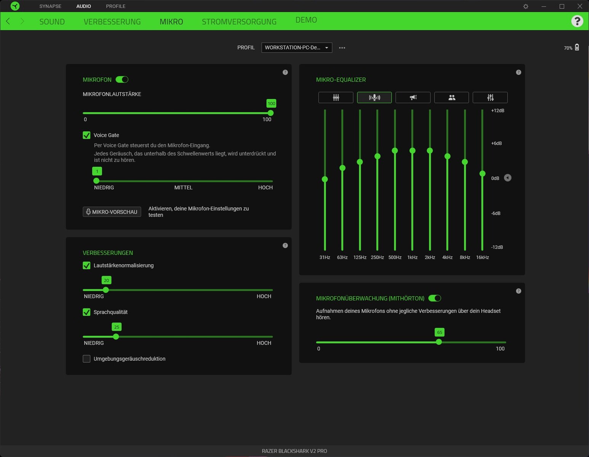Select the default flat equalizer preset icon
Screen dimensions: 589x457
[x=336, y=97]
